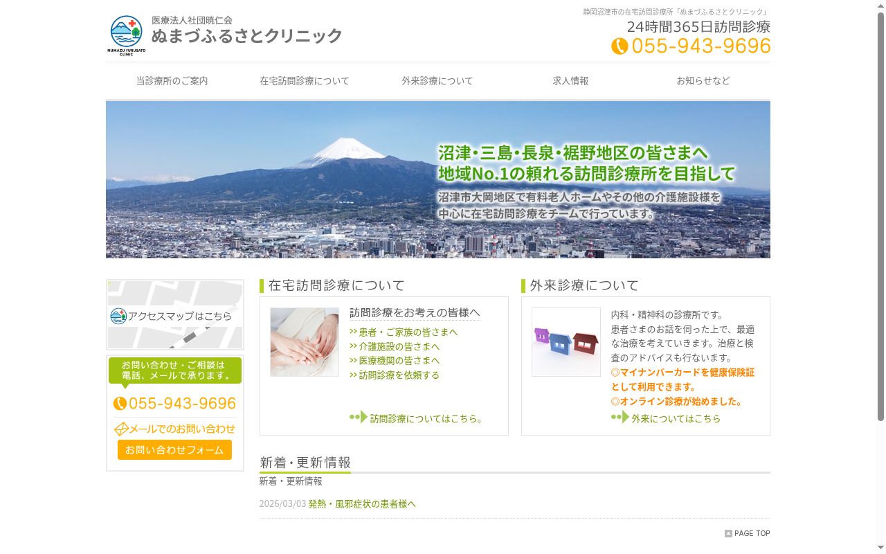This screenshot has height=554, width=886.
Task: Open 訪問診療を依頼する link
Action: 399,375
